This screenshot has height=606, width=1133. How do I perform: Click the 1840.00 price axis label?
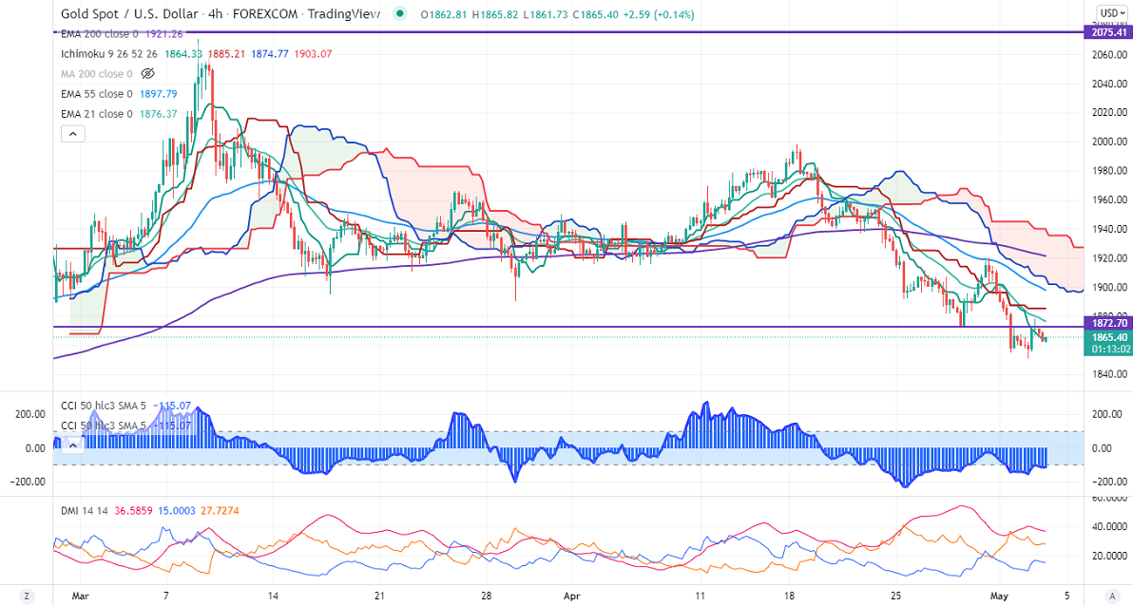(x=1108, y=374)
